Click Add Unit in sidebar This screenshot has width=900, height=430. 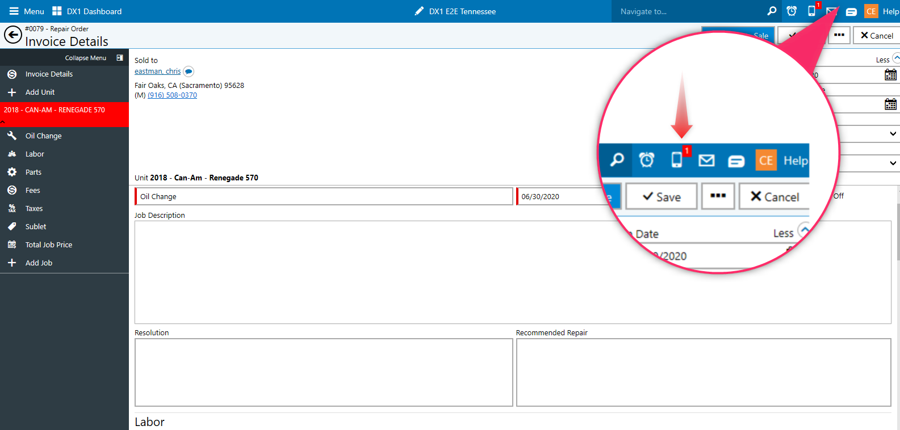point(64,92)
